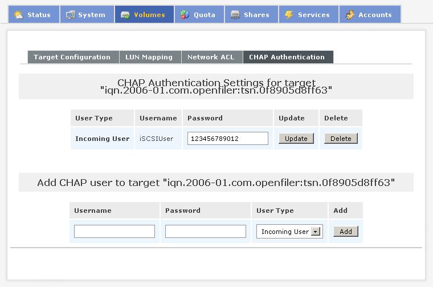Select the Incoming User combo box
The image size is (433, 287).
pyautogui.click(x=284, y=232)
